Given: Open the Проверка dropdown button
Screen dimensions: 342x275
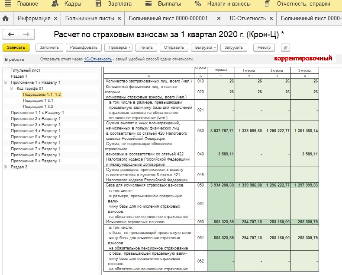Looking at the screenshot, I should pyautogui.click(x=119, y=47).
